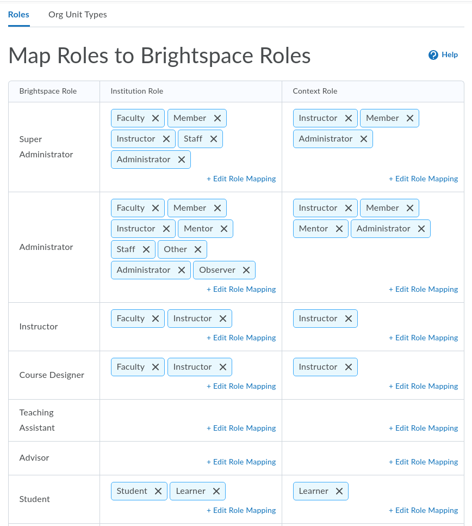Viewport: 472px width, 526px height.
Task: Remove the Observer institution role from Administrator
Action: tap(246, 270)
